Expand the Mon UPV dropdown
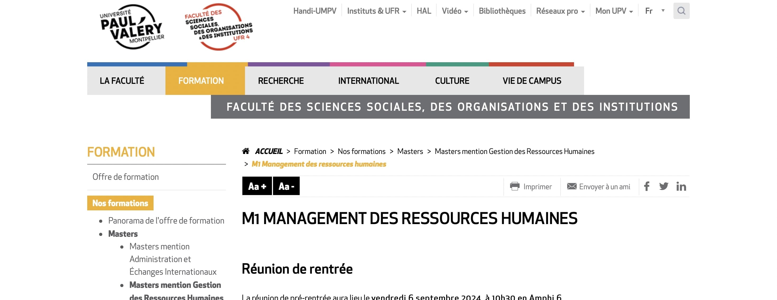 [614, 11]
